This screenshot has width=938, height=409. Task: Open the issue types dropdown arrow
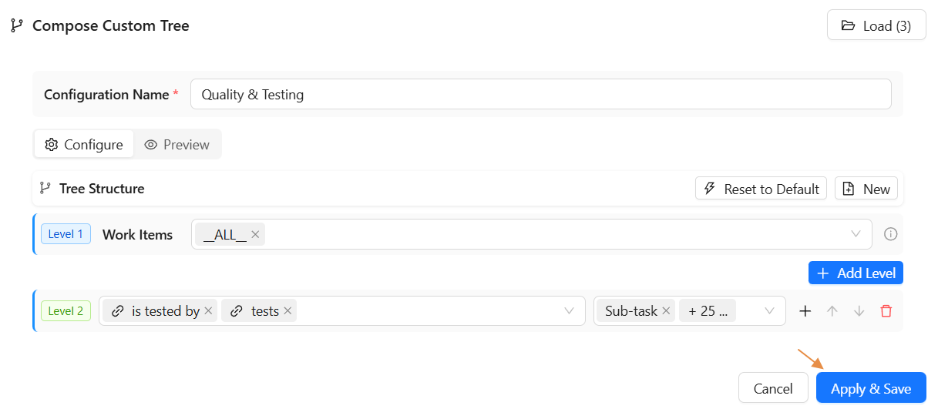click(x=769, y=311)
